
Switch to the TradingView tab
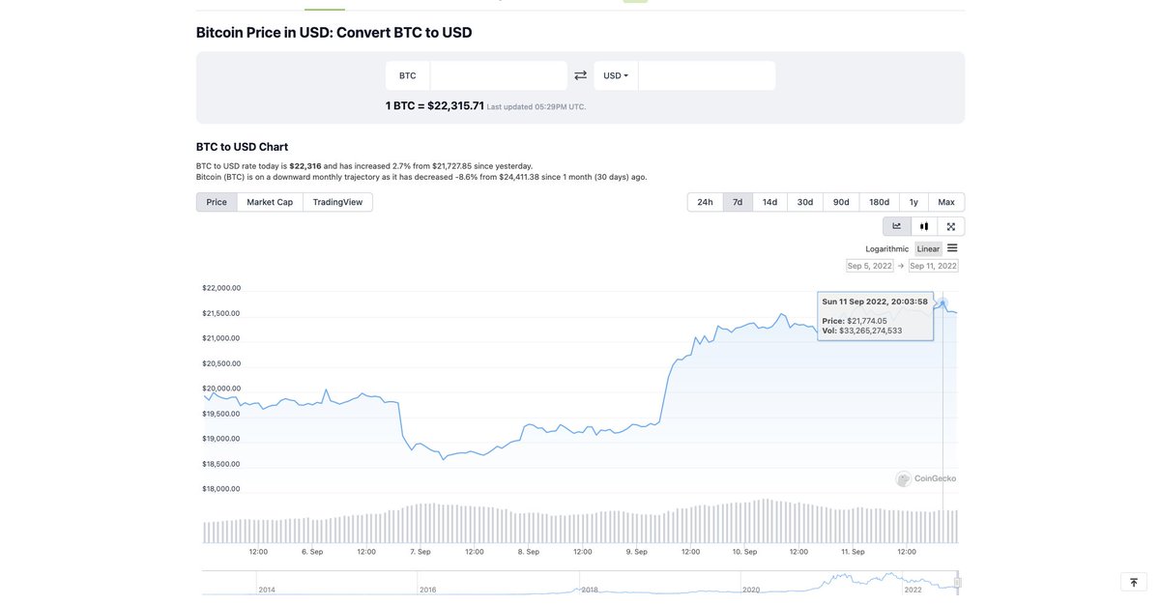click(x=337, y=202)
